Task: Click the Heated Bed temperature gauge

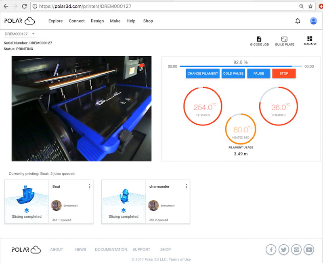Action: [x=241, y=129]
